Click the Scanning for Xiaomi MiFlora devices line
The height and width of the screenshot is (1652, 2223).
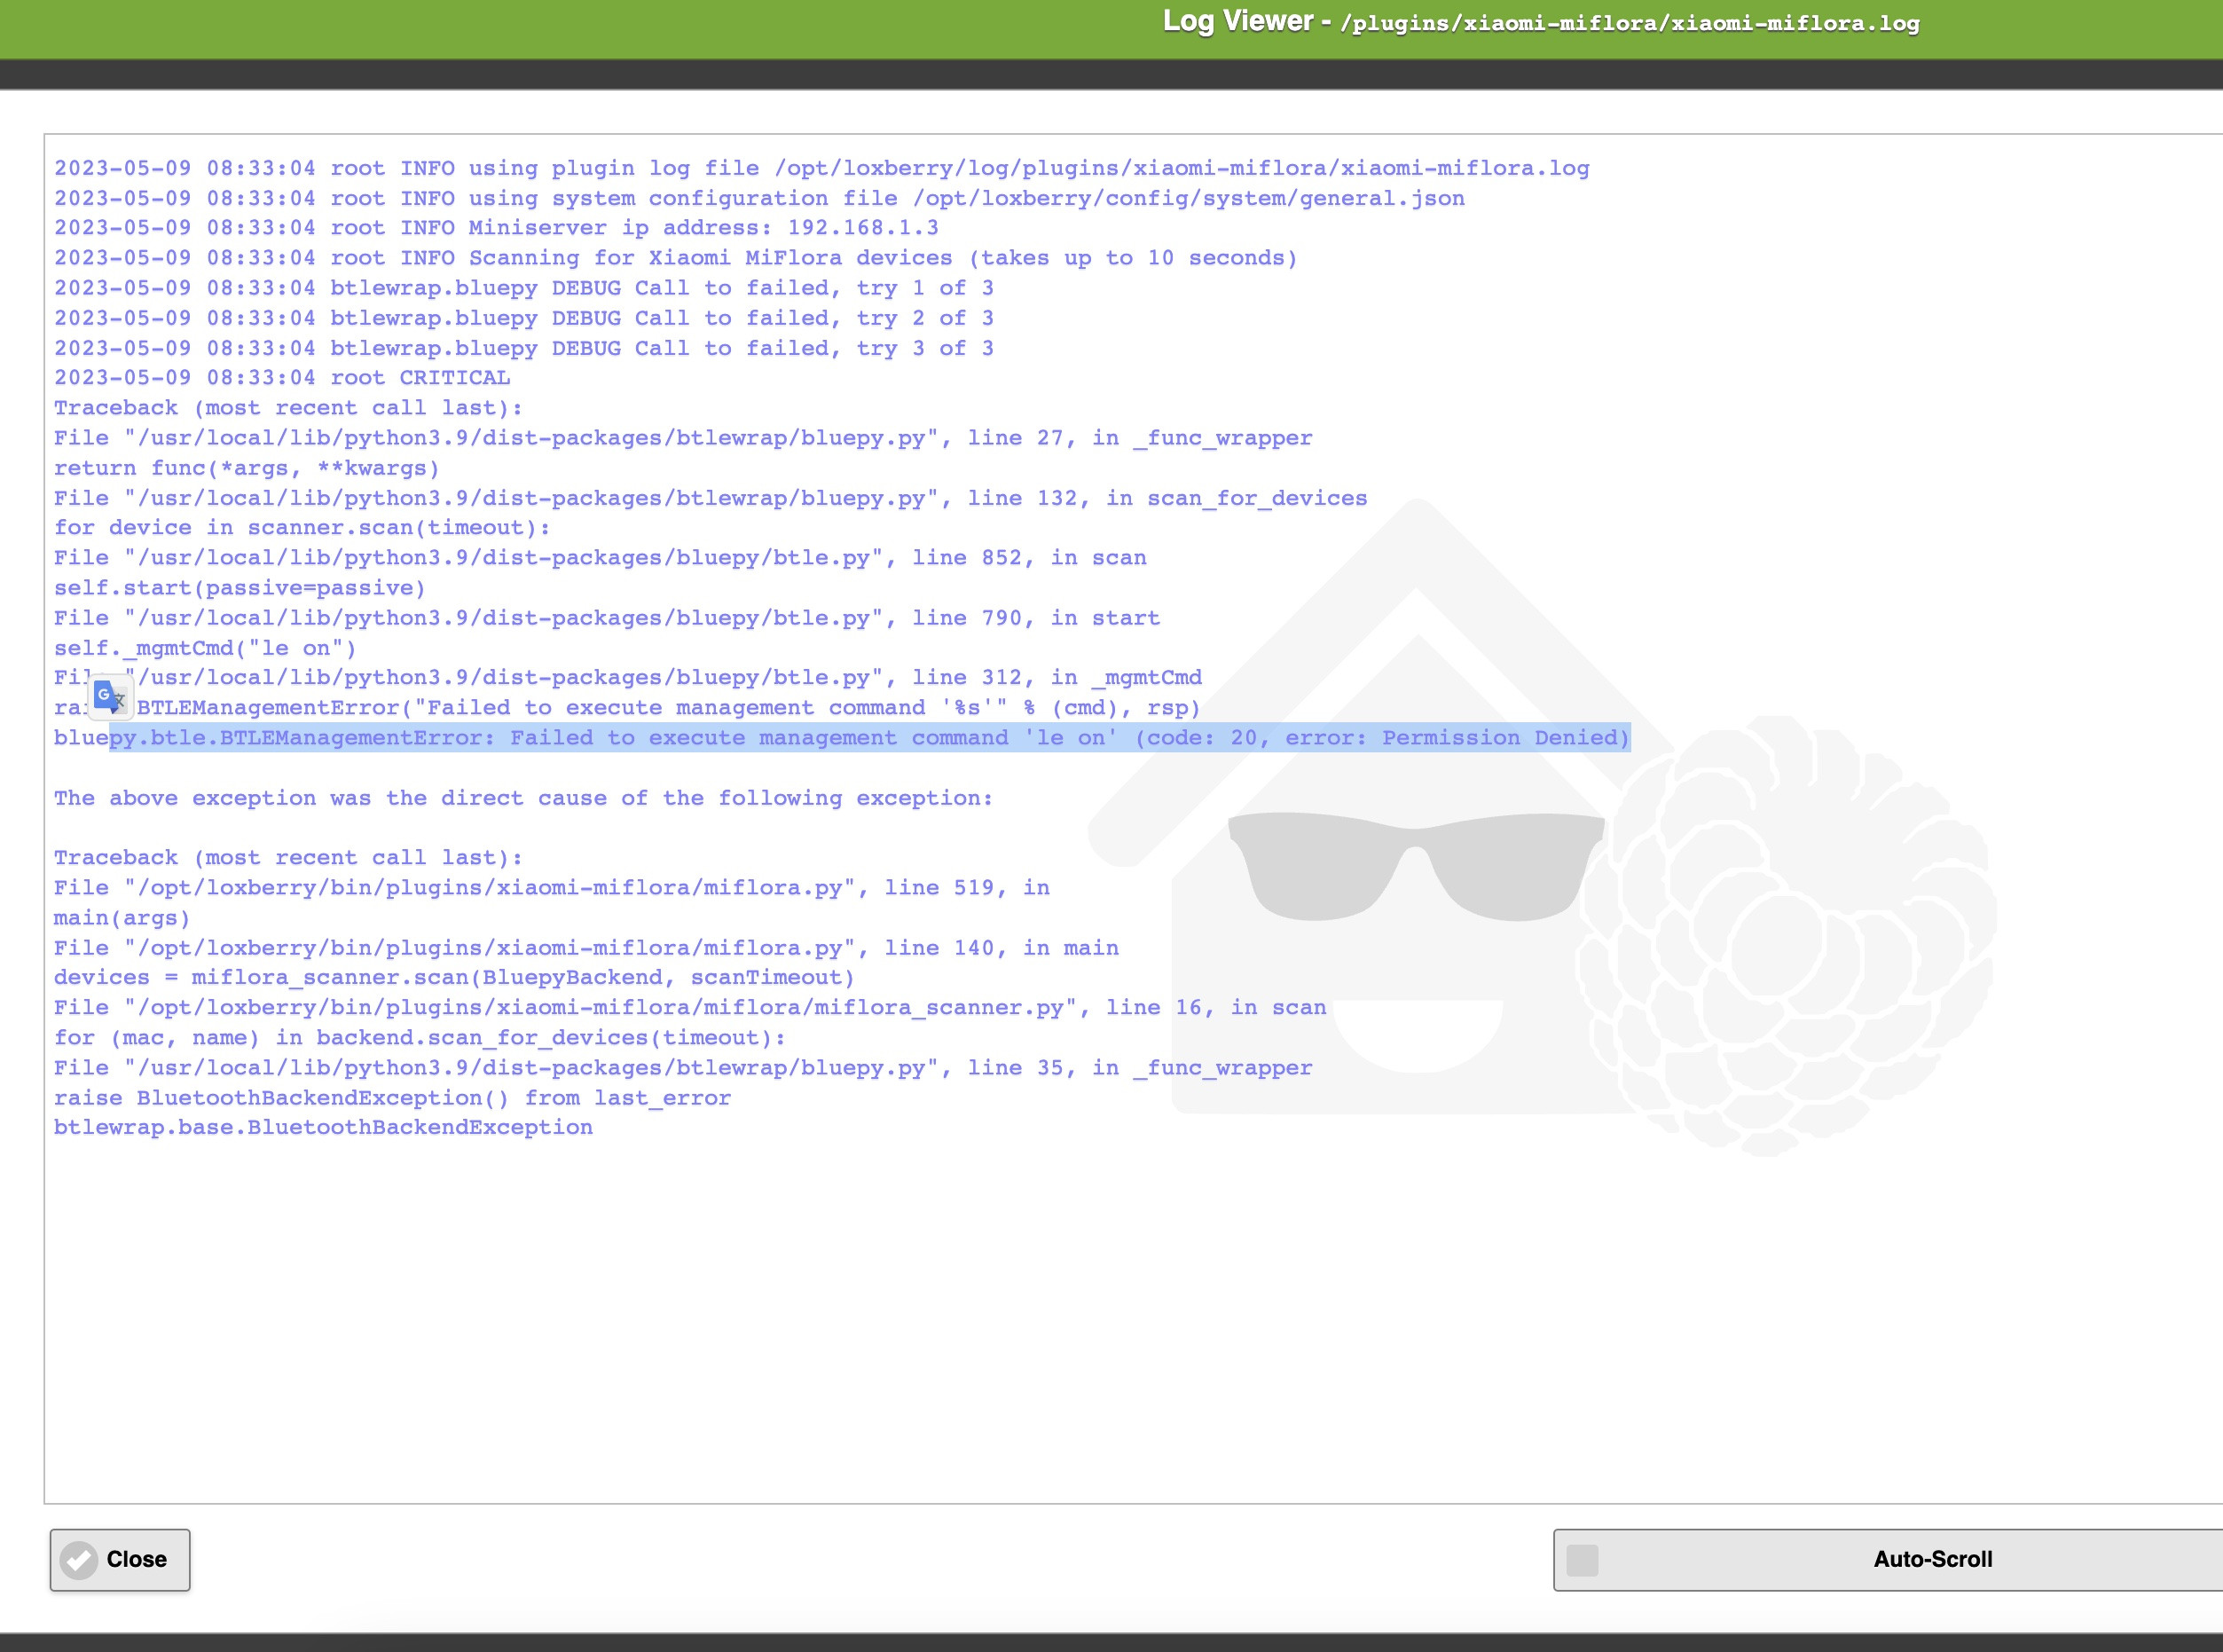676,258
